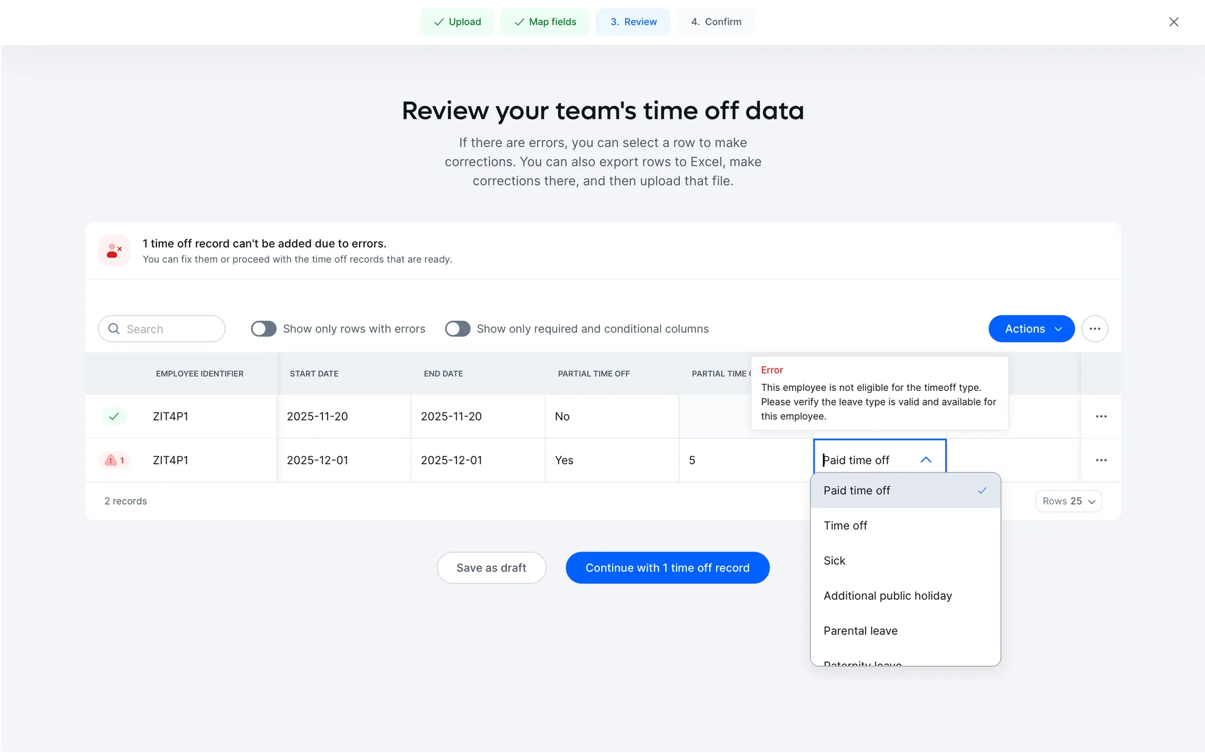The image size is (1205, 753).
Task: Go back to the Map fields step
Action: click(545, 22)
